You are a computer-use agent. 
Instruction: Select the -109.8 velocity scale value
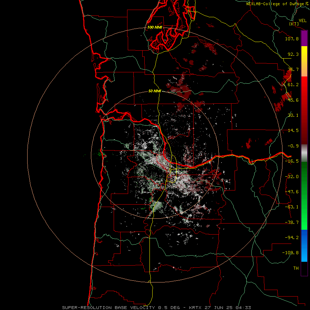point(290,253)
